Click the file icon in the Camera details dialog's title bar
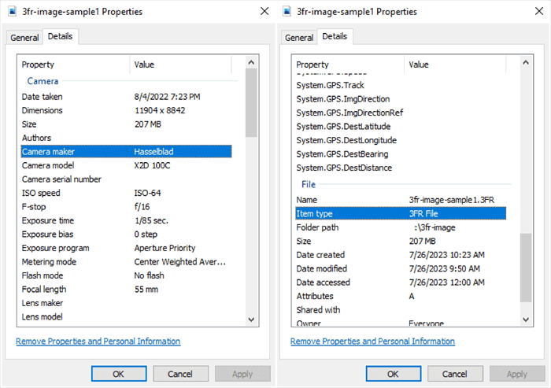The image size is (551, 388). (12, 12)
